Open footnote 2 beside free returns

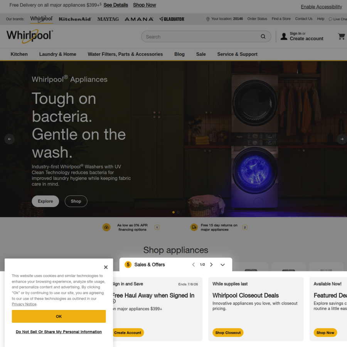click(245, 227)
